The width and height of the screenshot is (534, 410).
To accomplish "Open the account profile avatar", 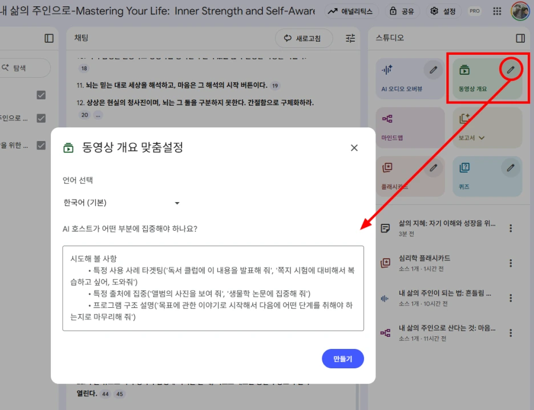I will pos(520,11).
